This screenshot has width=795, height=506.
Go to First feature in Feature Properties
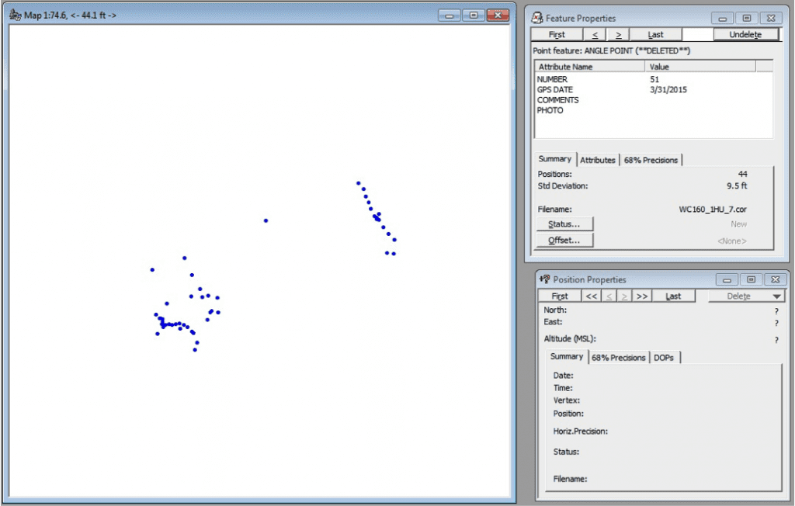pyautogui.click(x=556, y=34)
